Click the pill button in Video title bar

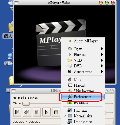tap(16, 3)
